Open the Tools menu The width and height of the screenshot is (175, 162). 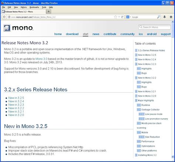coord(44,7)
